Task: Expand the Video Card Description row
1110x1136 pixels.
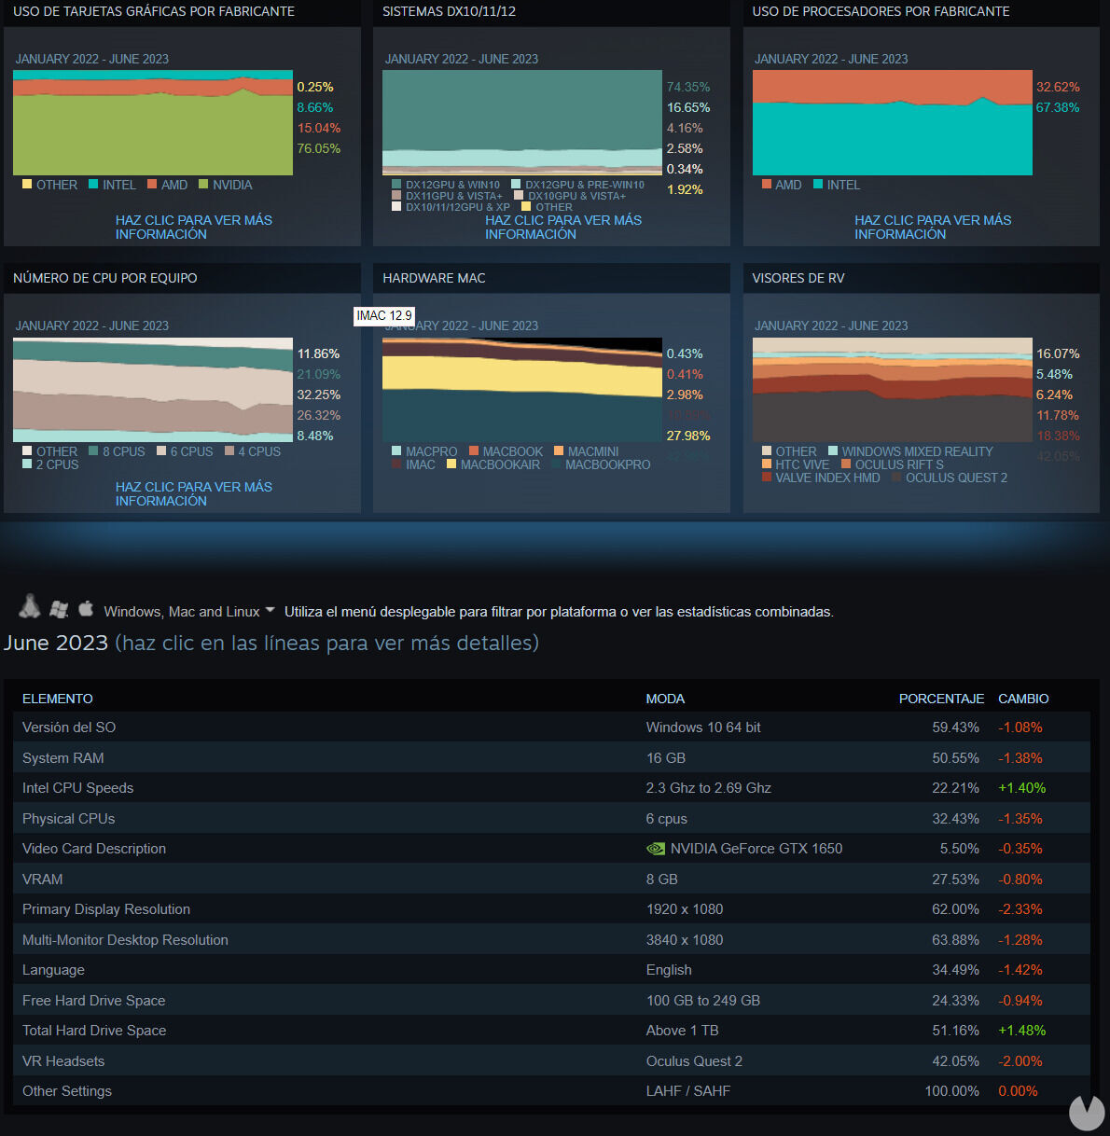Action: coord(94,849)
